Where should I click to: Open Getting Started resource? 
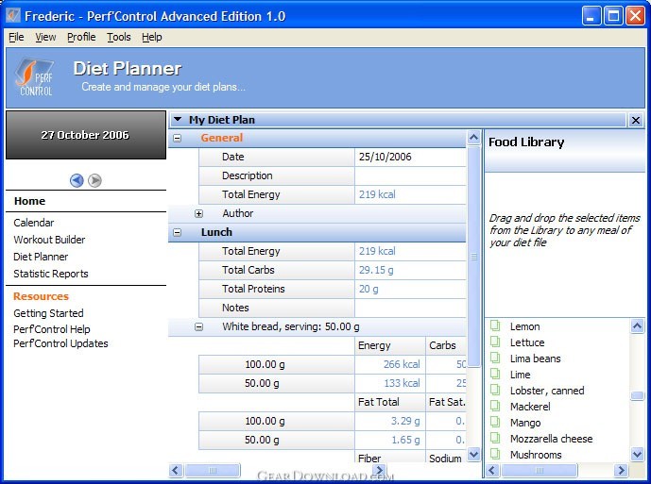[48, 313]
